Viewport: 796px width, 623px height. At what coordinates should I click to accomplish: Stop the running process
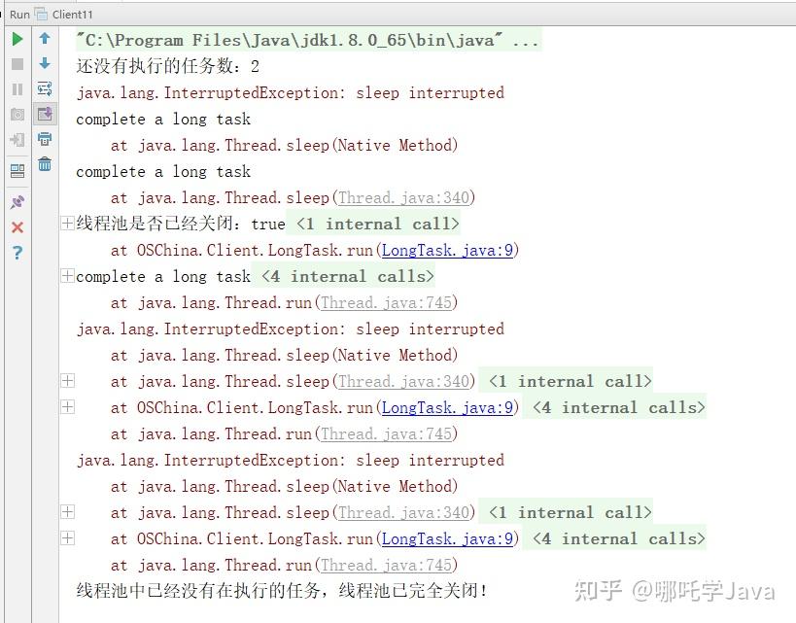(x=15, y=64)
